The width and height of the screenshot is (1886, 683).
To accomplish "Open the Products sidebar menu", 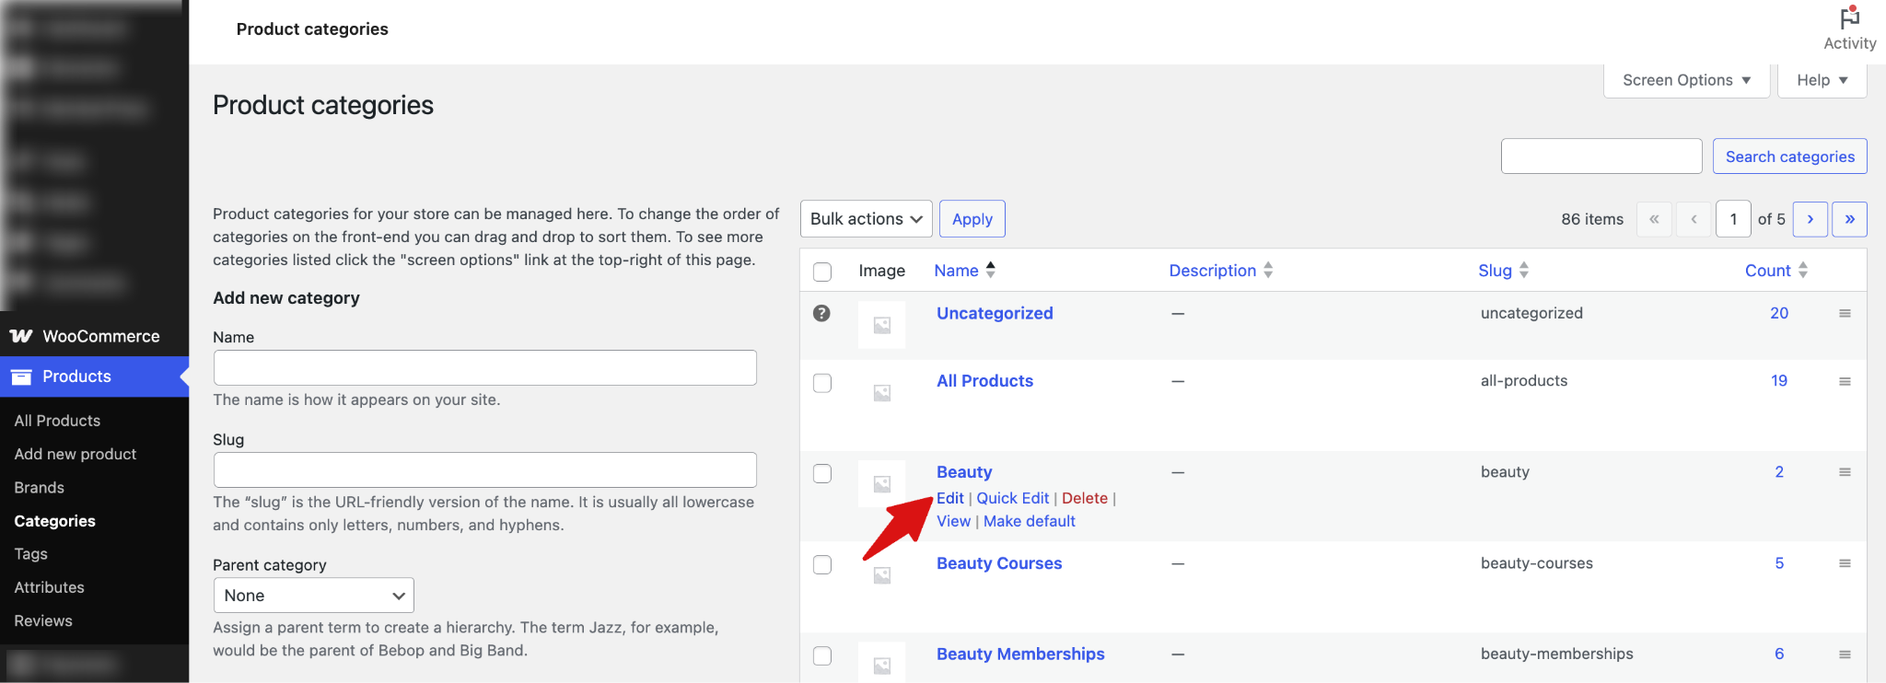I will (x=94, y=376).
